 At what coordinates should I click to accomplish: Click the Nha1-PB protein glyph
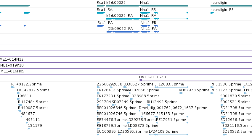tap(149, 26)
